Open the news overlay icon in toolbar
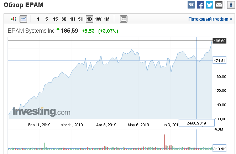The image size is (236, 154). (x=124, y=19)
